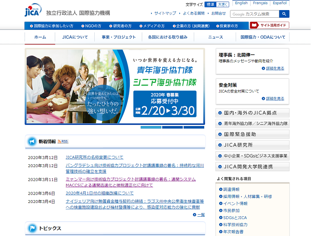Screen dimensions: 311x236
Task: Open the バングラデシュ向け技術協力 news link
Action: [135, 168]
